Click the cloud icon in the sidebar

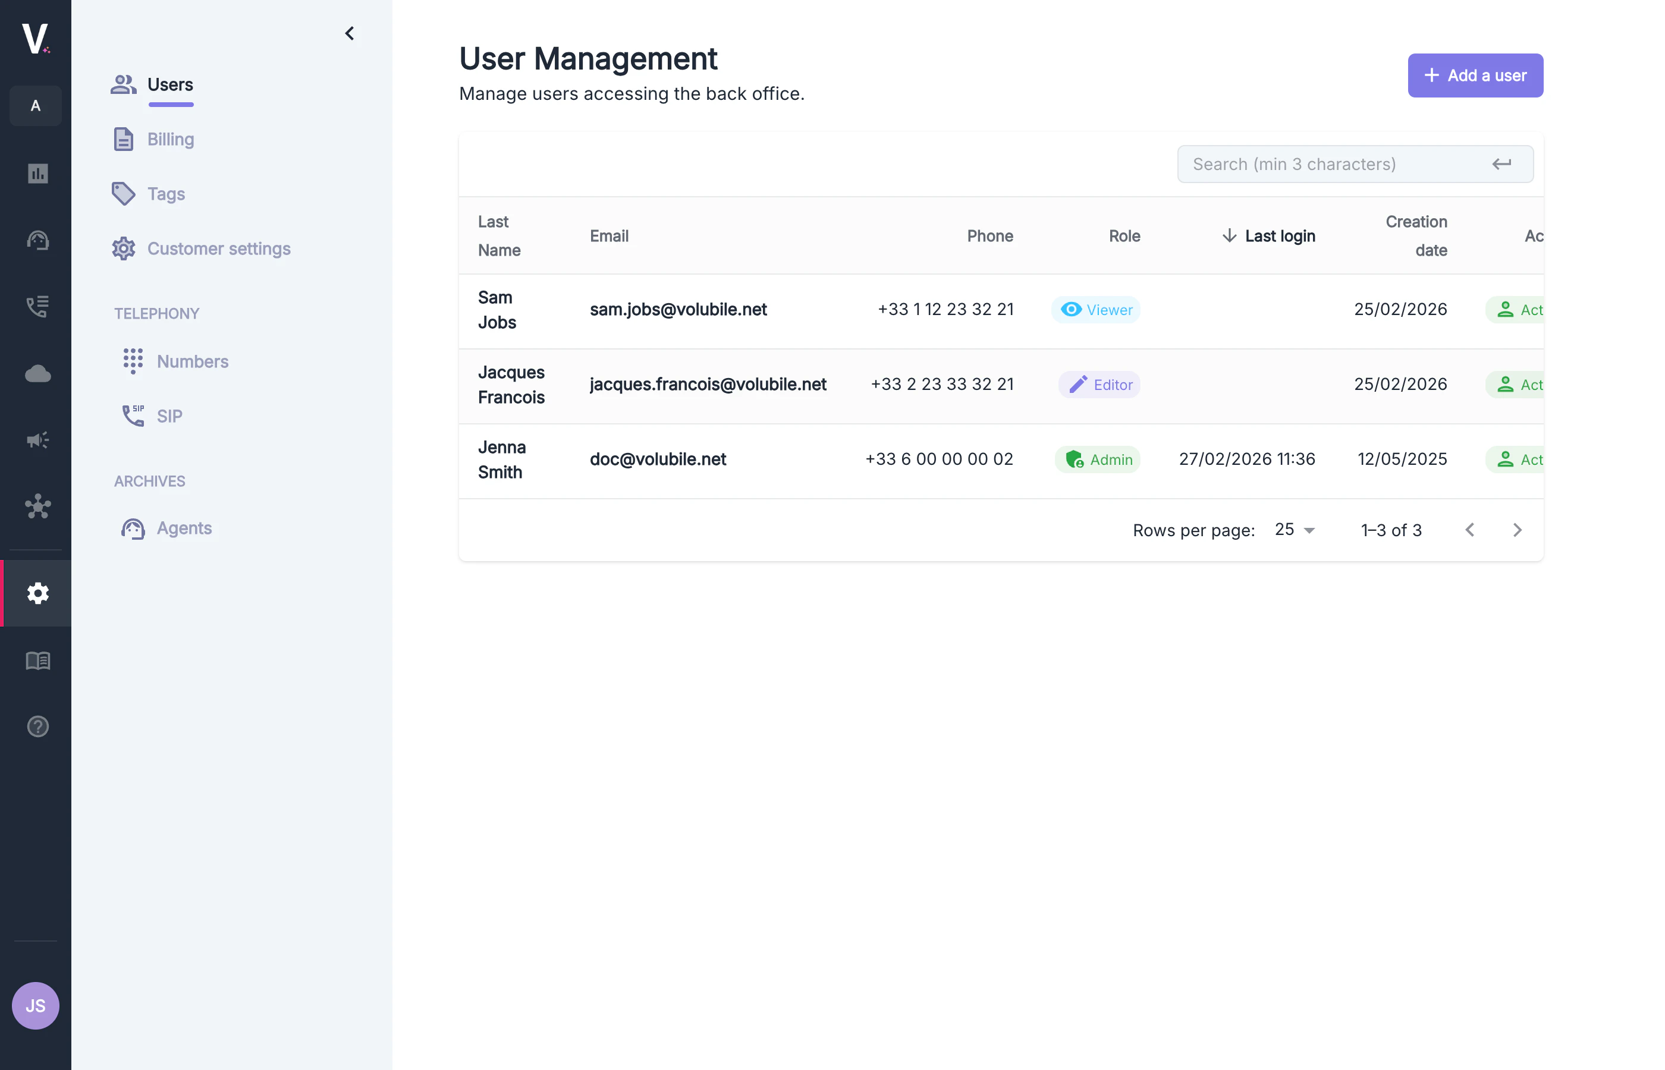pos(36,373)
